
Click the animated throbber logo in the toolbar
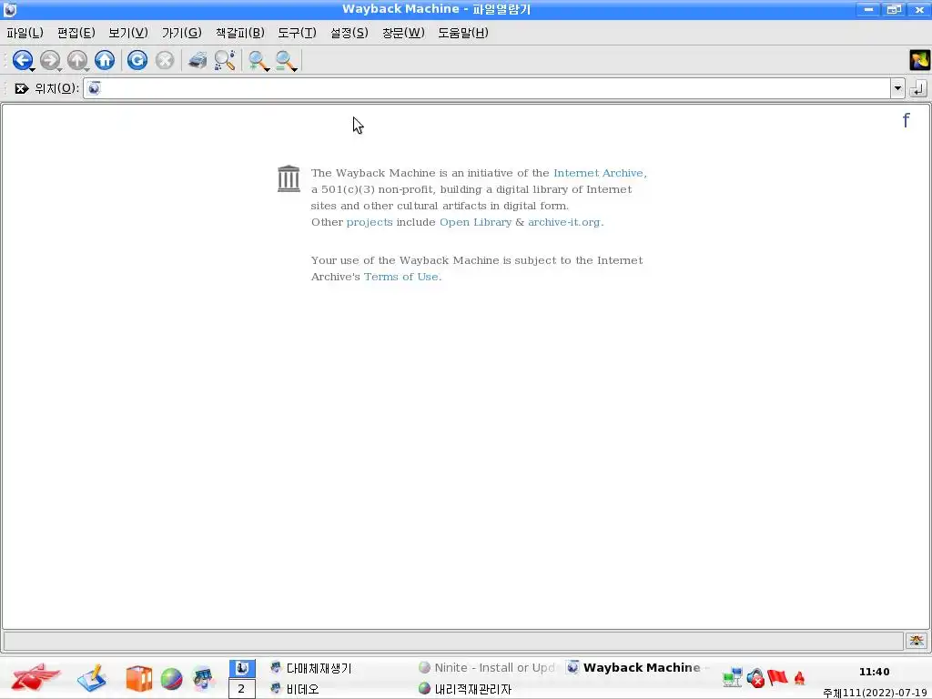coord(919,60)
